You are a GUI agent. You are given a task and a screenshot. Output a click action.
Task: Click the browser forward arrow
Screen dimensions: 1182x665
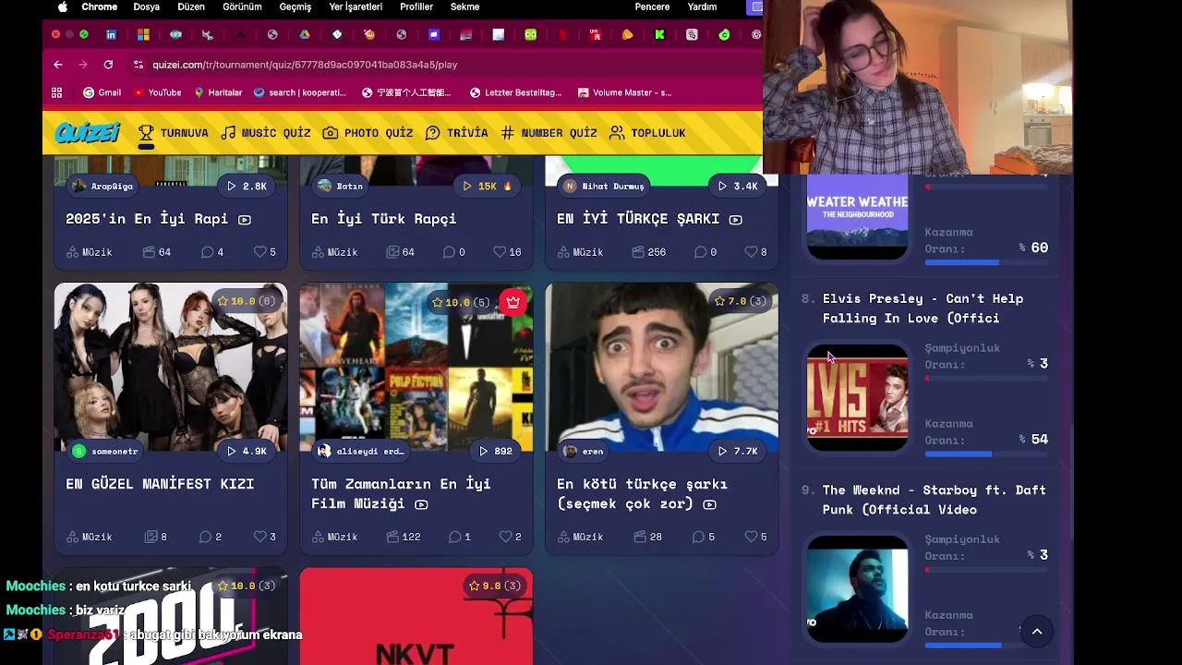click(83, 65)
